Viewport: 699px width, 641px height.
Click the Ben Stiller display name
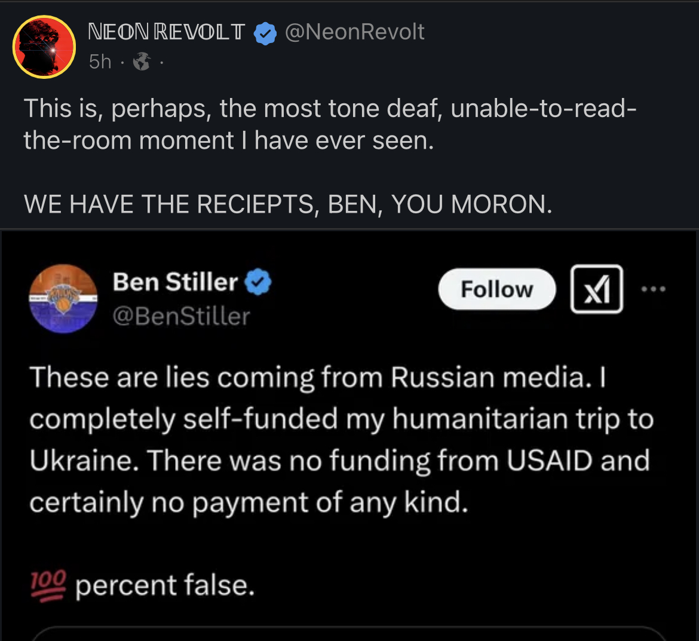pyautogui.click(x=176, y=282)
